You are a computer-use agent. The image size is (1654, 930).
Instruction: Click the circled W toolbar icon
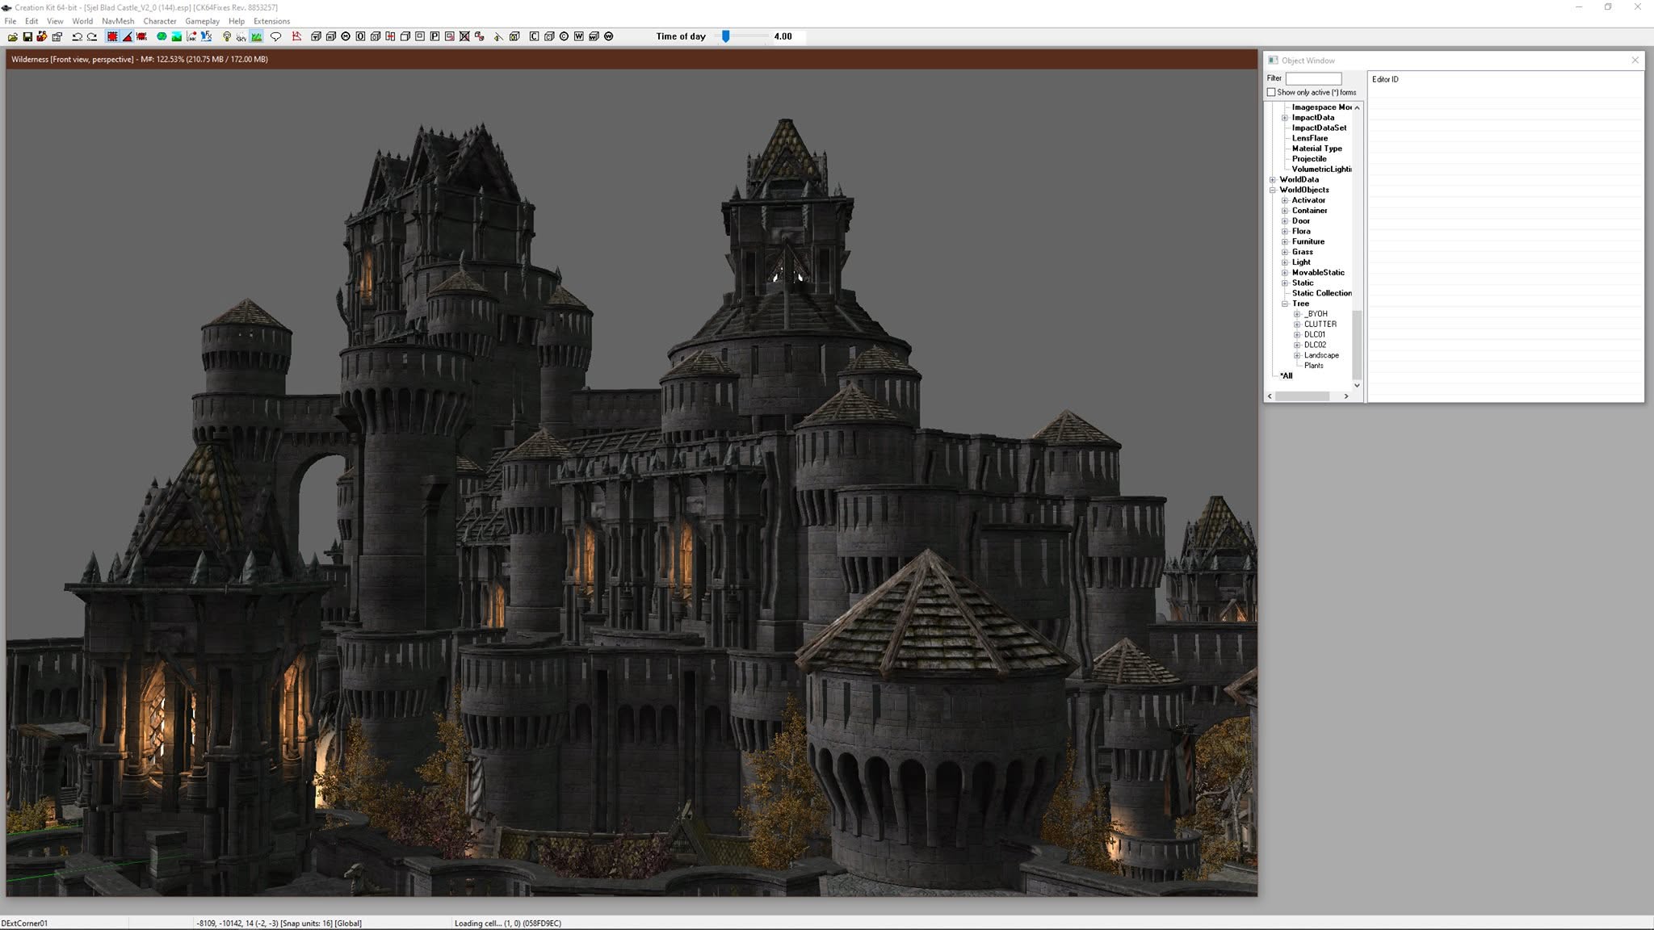pyautogui.click(x=608, y=36)
